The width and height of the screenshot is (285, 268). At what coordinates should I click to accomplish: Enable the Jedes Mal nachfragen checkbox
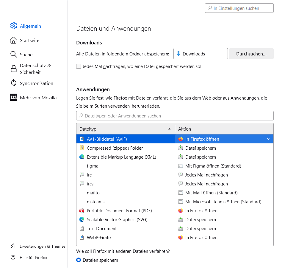(x=79, y=66)
